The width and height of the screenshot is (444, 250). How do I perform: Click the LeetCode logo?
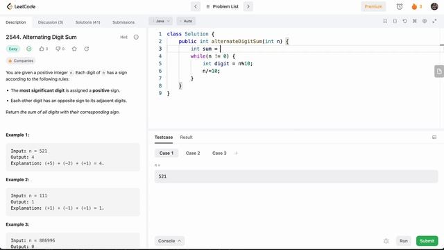point(21,6)
